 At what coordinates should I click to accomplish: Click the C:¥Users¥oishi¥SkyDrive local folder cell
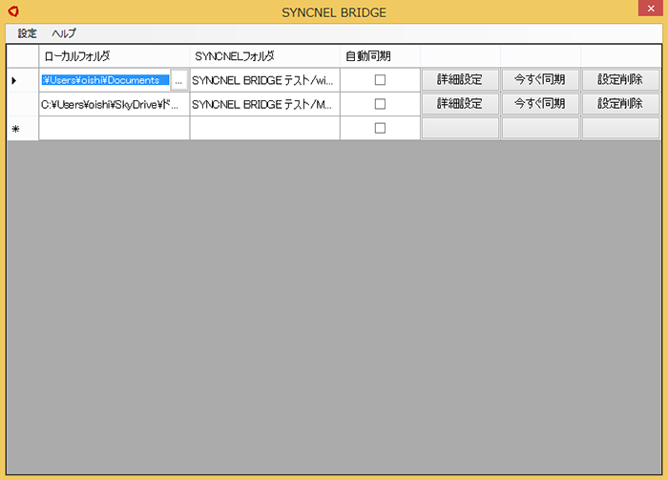click(115, 104)
